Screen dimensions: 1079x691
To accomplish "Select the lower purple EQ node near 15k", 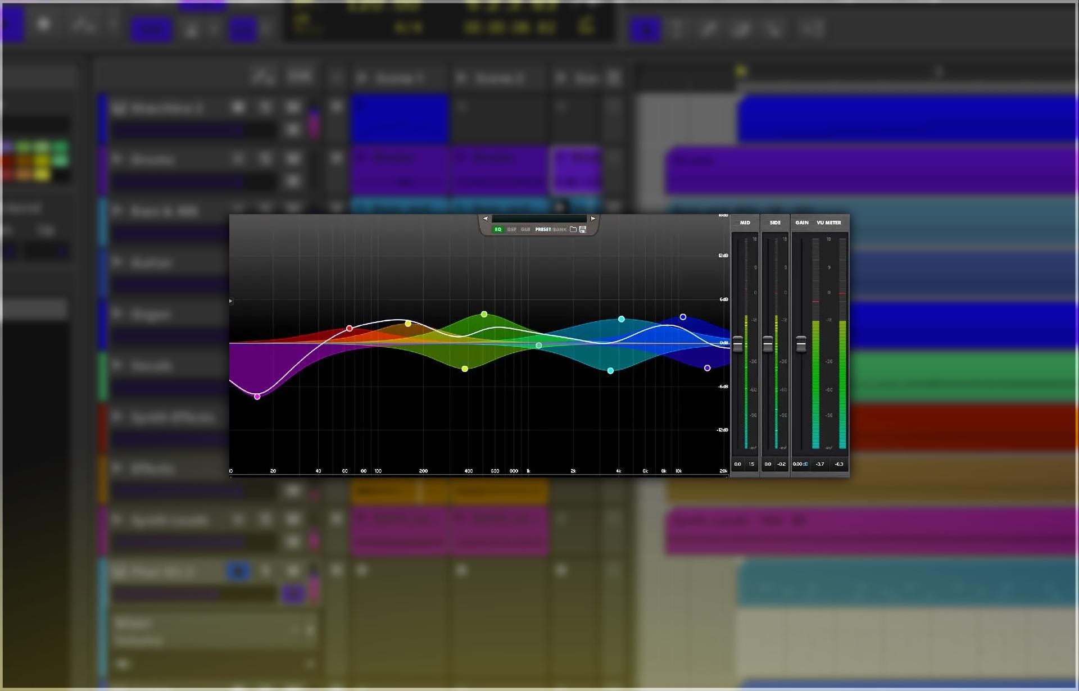I will click(x=708, y=368).
